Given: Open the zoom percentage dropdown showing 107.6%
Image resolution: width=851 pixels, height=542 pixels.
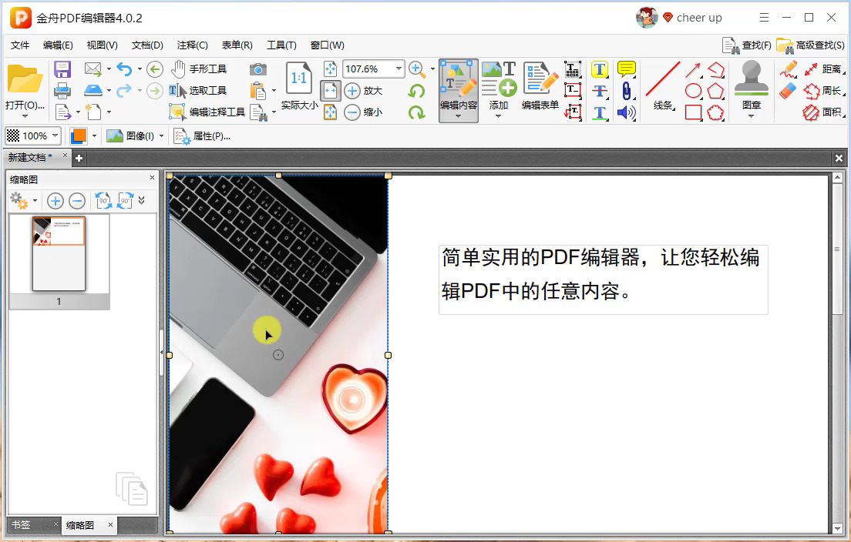Looking at the screenshot, I should point(398,69).
